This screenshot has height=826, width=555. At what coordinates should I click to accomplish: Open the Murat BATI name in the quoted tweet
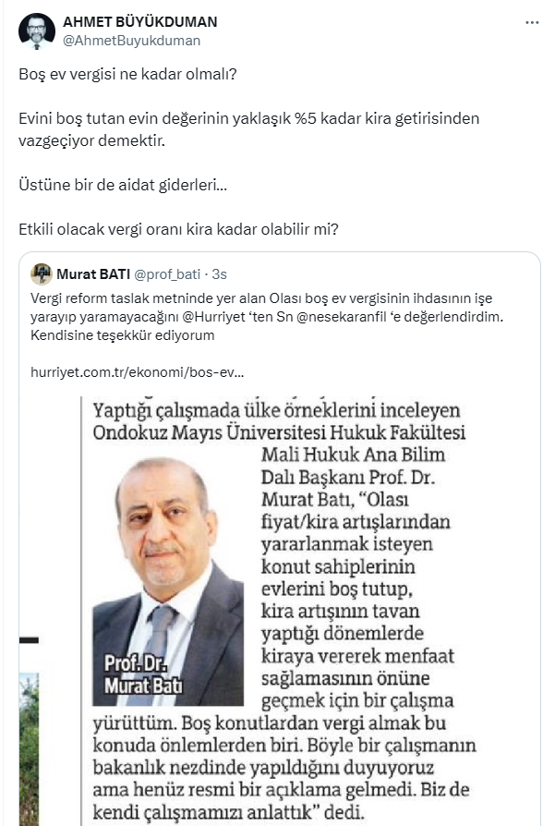[93, 274]
